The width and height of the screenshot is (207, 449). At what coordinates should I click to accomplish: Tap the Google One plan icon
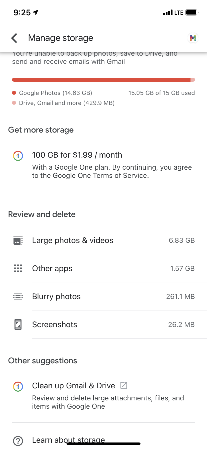tap(18, 156)
